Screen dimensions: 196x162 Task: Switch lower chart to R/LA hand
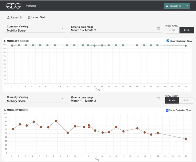[186, 101]
